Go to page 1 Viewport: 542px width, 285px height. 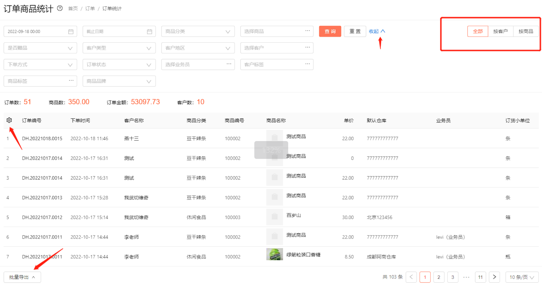[425, 277]
